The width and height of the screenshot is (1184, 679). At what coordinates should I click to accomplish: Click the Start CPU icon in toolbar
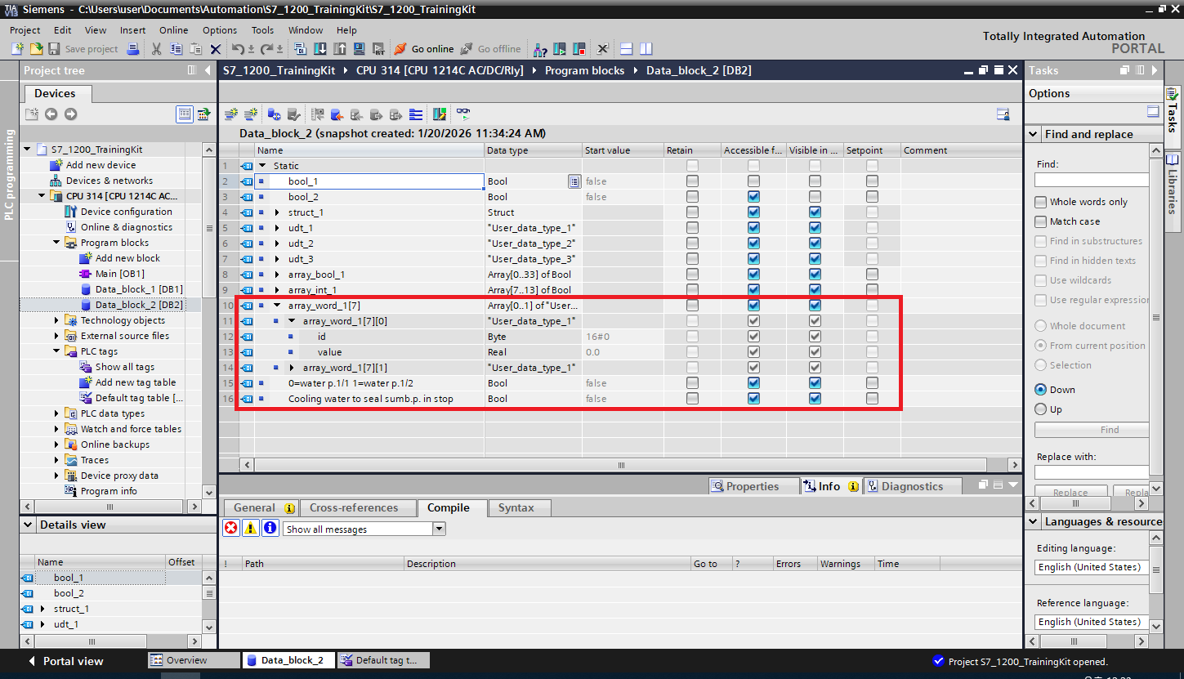click(x=560, y=49)
